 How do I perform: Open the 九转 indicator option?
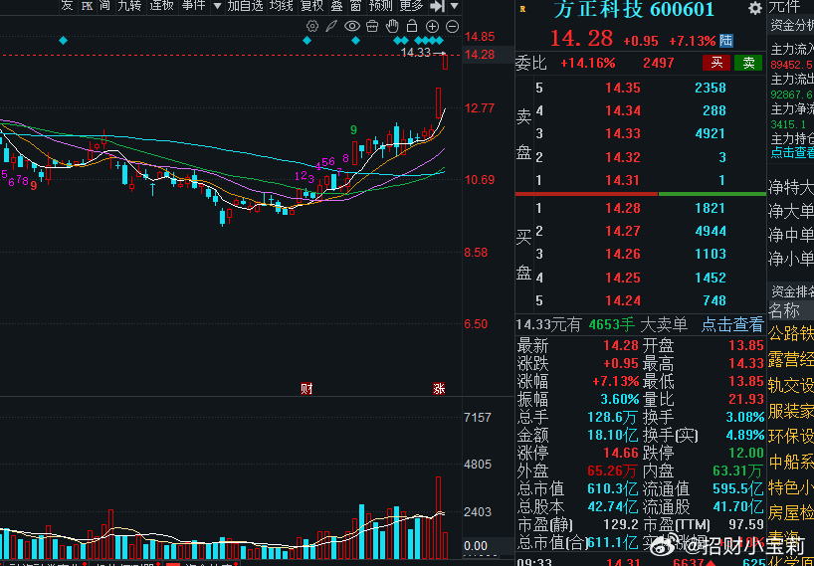129,6
